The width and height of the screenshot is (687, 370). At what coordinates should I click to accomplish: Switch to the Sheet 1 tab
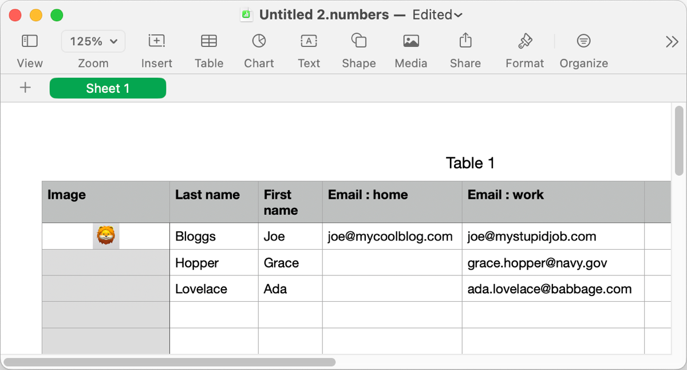pos(108,88)
